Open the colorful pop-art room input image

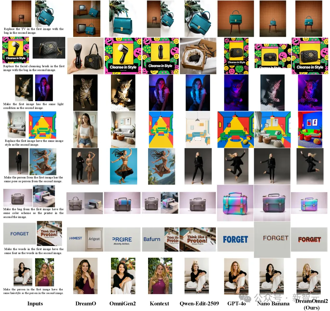42,125
